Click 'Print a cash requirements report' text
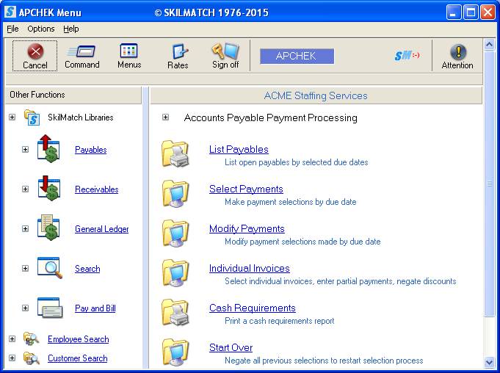Viewport: 500px width, 373px height. point(279,321)
